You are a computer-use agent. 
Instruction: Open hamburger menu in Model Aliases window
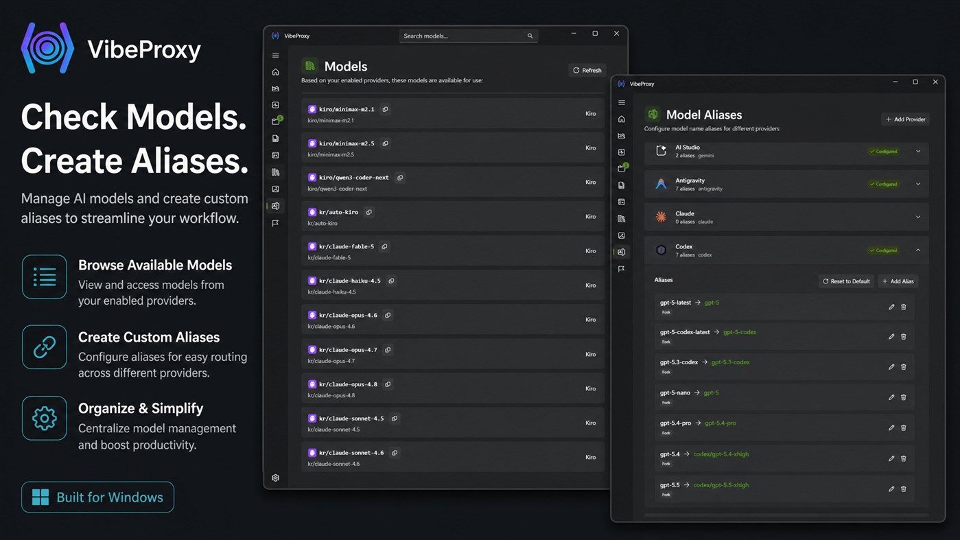click(622, 103)
